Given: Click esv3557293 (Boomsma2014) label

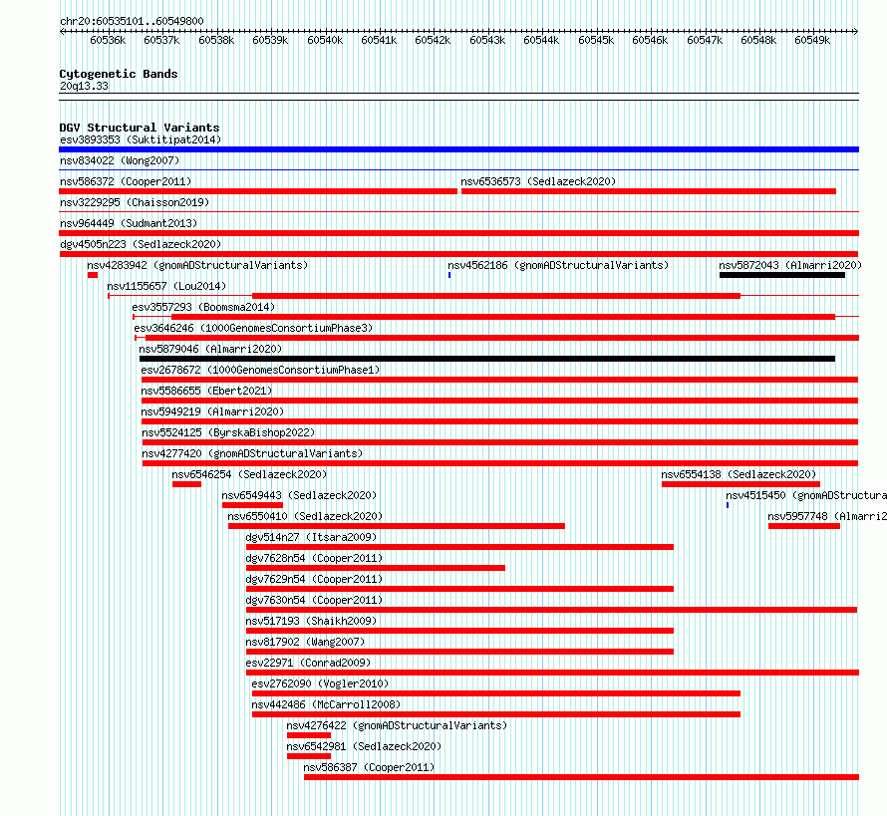Looking at the screenshot, I should (x=203, y=307).
